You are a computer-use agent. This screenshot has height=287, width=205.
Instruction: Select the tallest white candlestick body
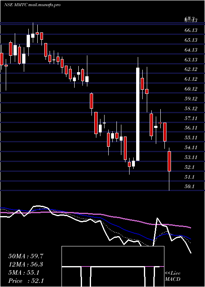138,114
